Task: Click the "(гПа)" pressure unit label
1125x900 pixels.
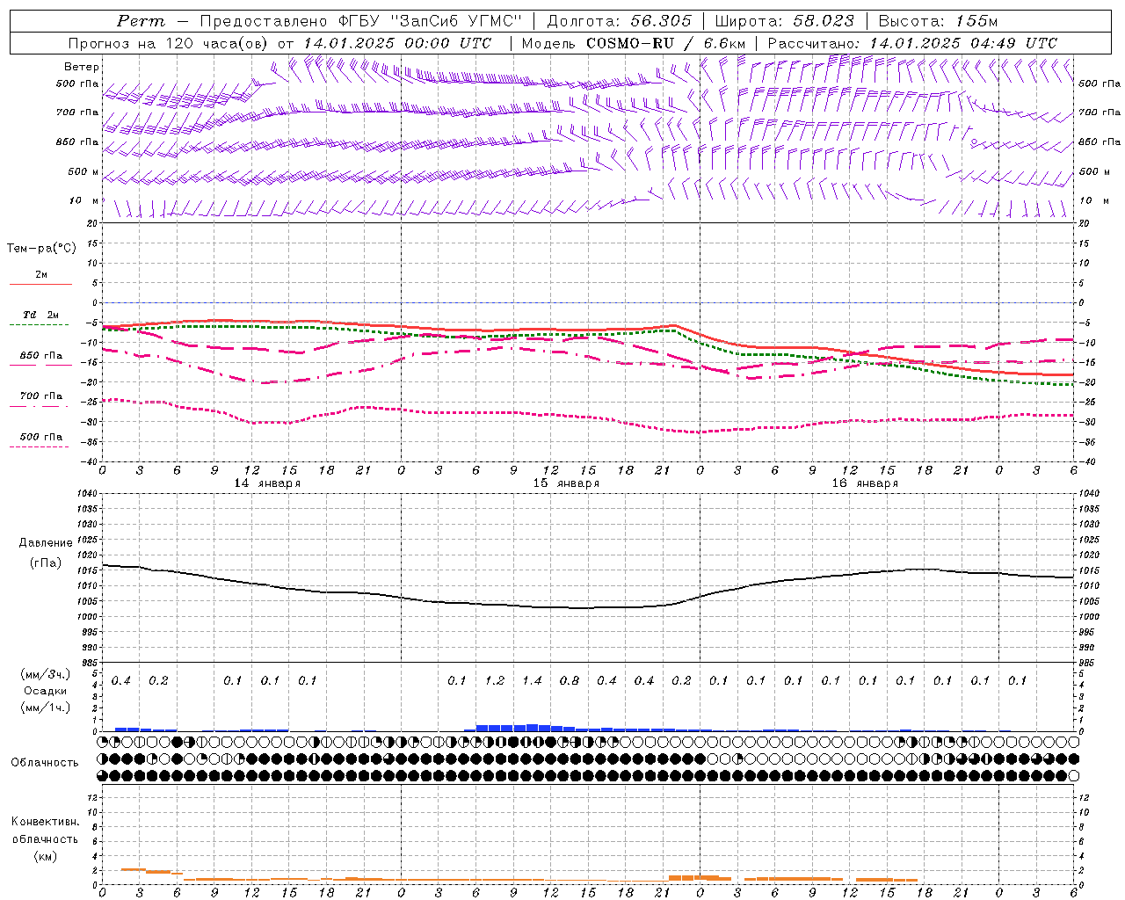Action: 46,563
